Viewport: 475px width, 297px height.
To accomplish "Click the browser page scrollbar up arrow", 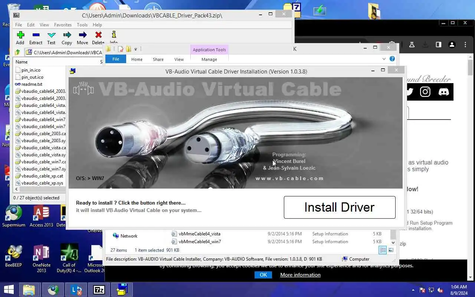I will (471, 56).
